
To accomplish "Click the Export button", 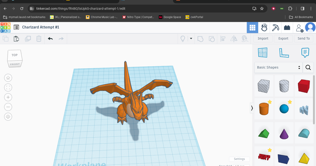I will click(283, 38).
